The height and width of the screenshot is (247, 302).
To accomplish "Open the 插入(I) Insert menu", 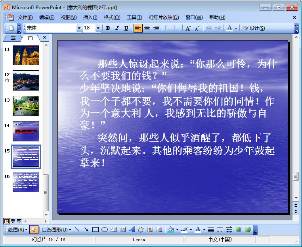I will pos(90,17).
